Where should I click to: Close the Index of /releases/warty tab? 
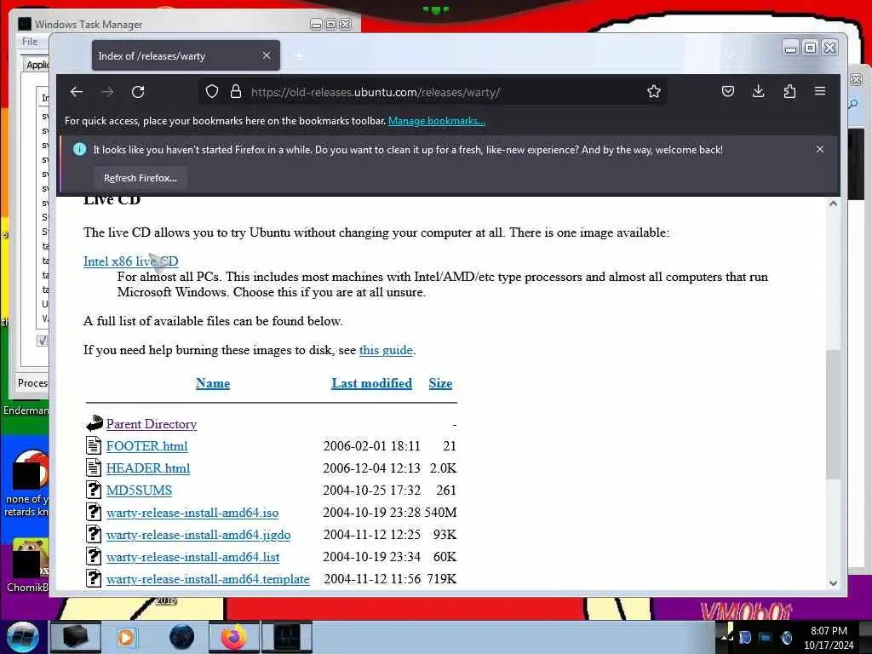(267, 55)
